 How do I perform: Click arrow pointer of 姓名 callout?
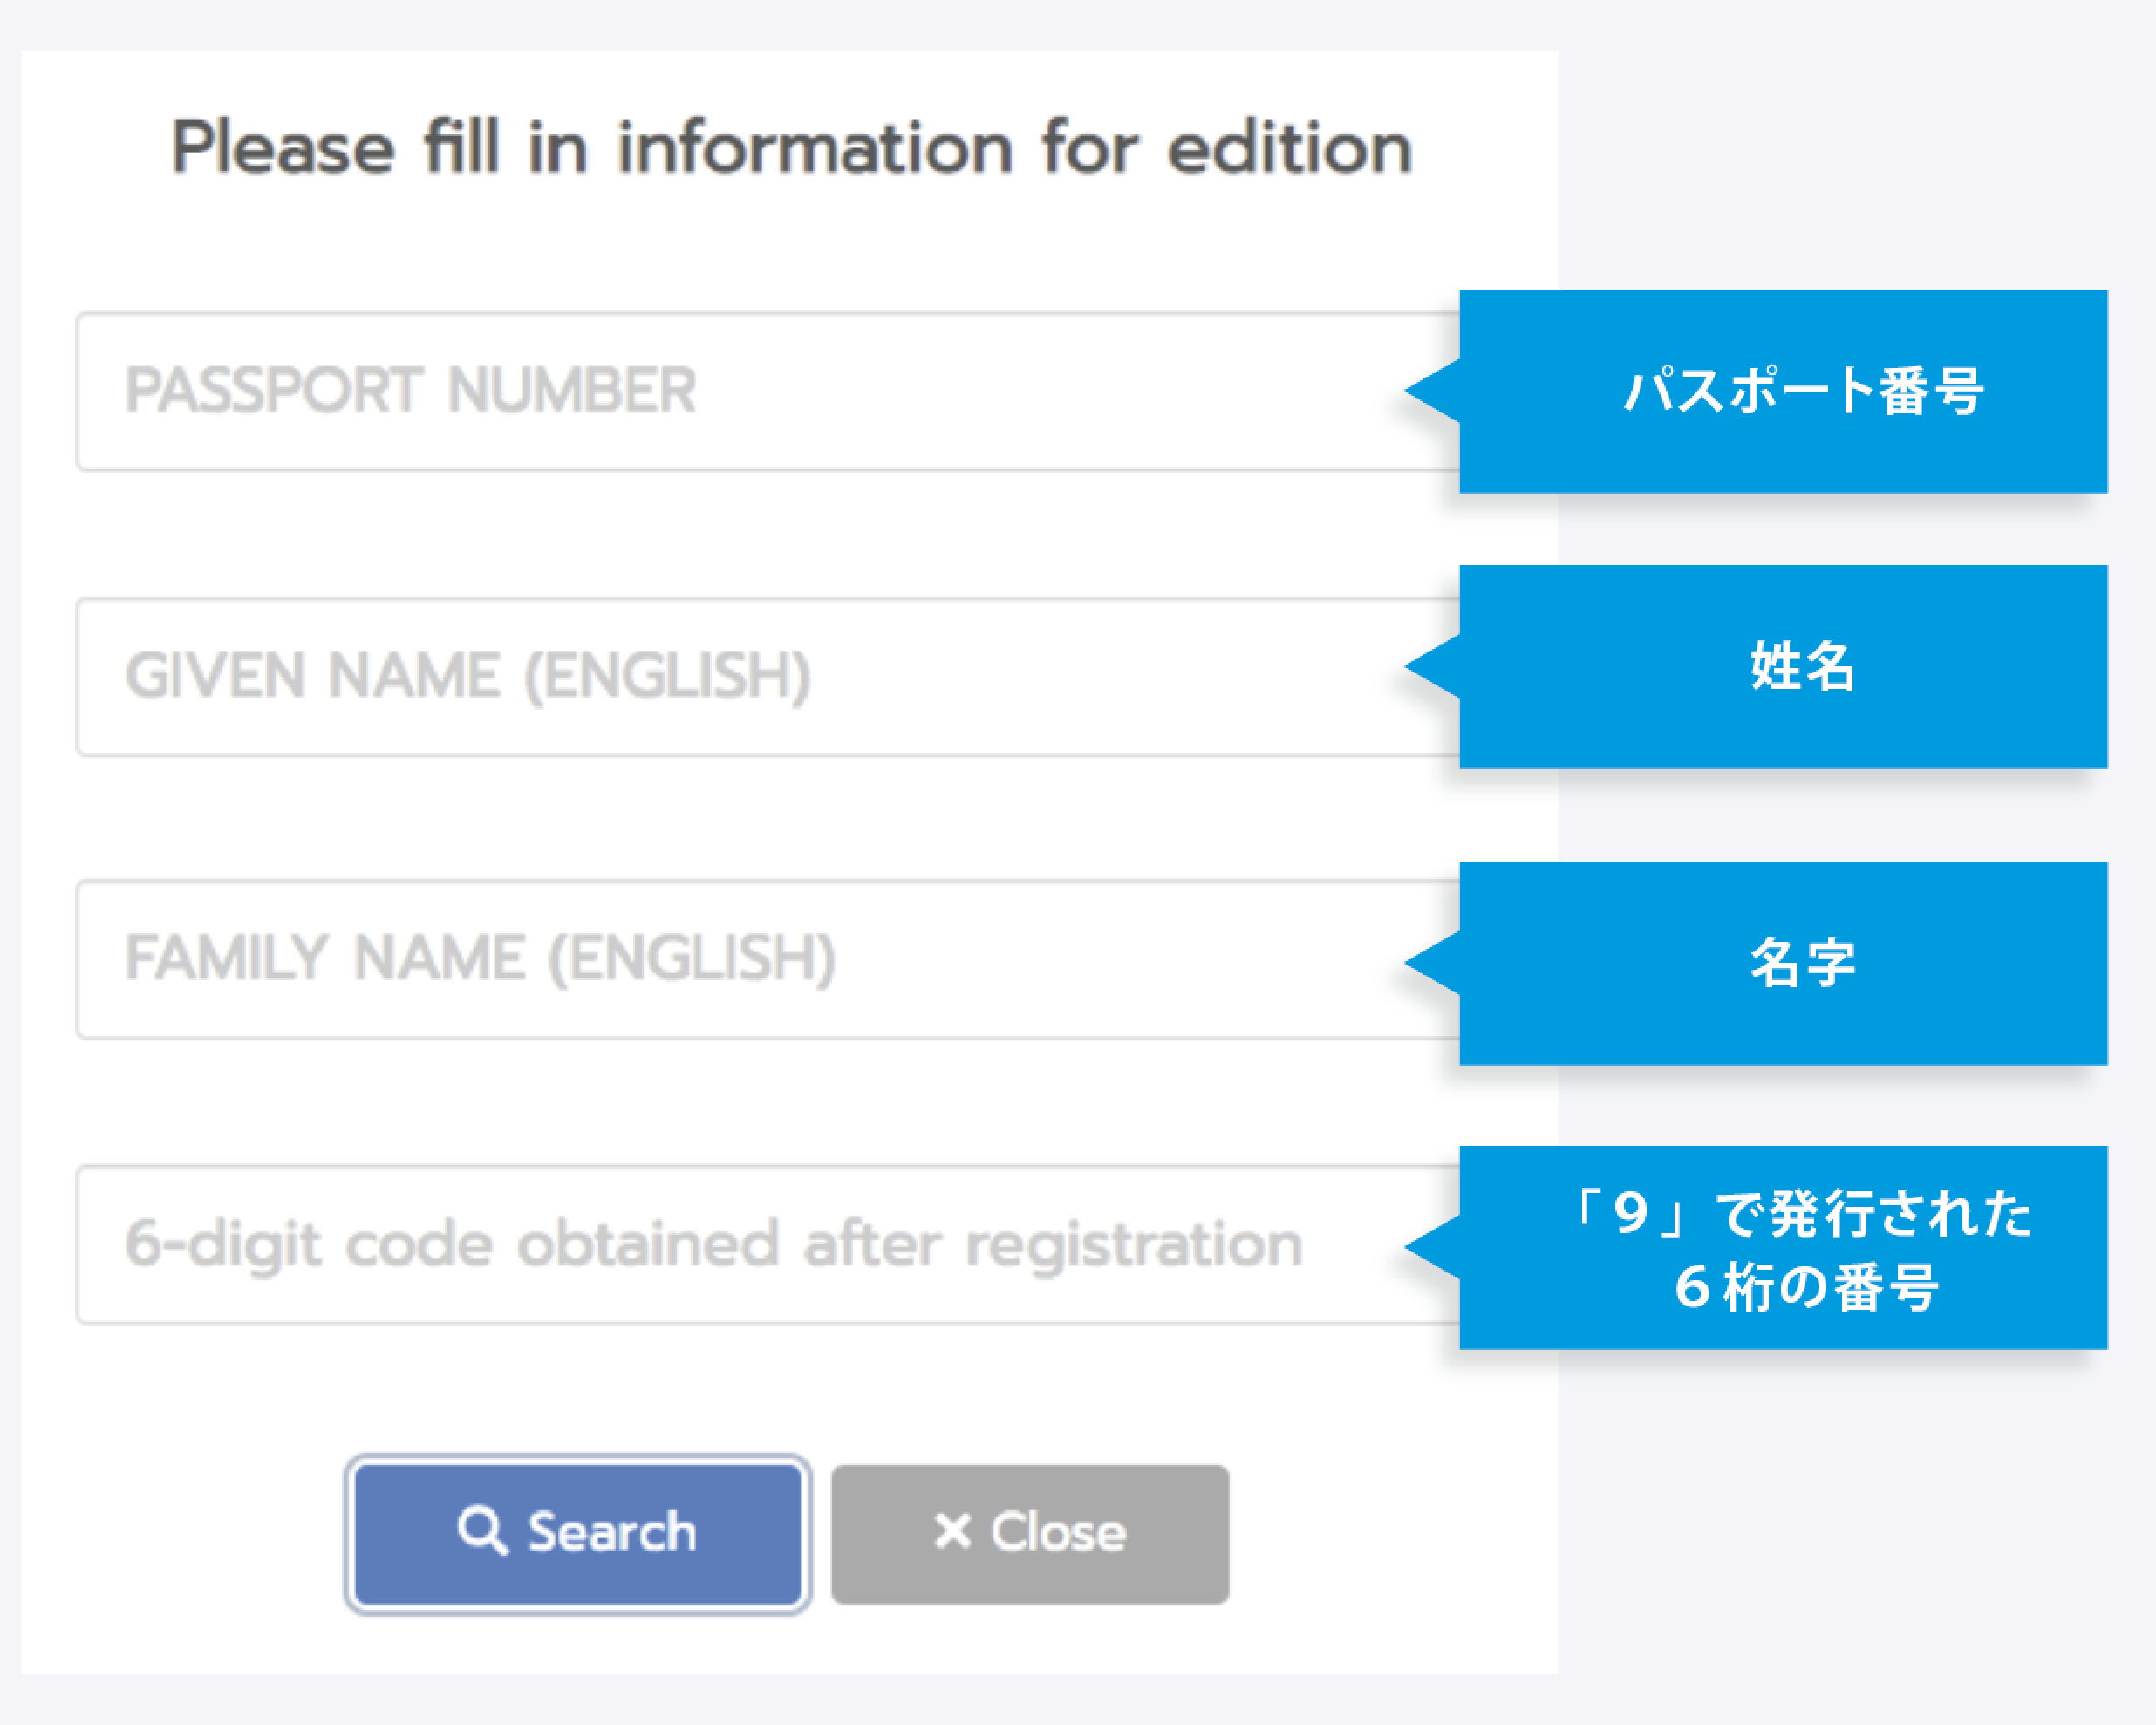1434,666
